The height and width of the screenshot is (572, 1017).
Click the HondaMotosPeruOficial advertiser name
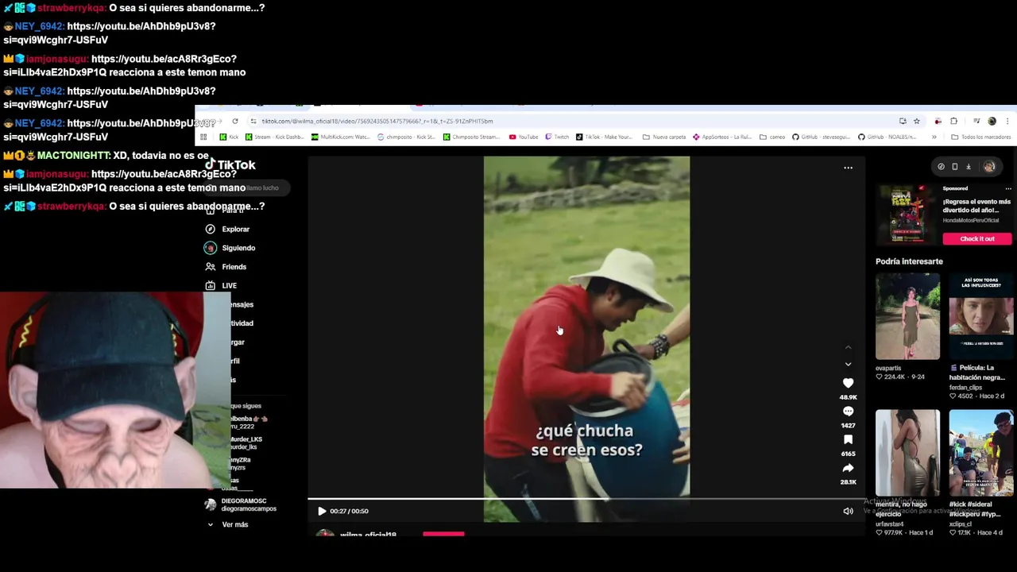[x=971, y=220]
